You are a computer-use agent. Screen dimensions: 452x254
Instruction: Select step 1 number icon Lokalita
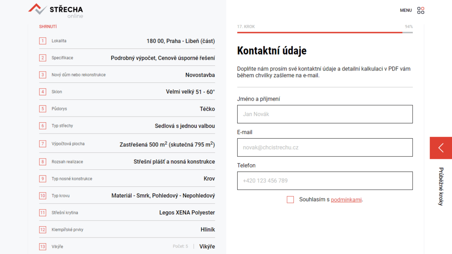[x=43, y=41]
